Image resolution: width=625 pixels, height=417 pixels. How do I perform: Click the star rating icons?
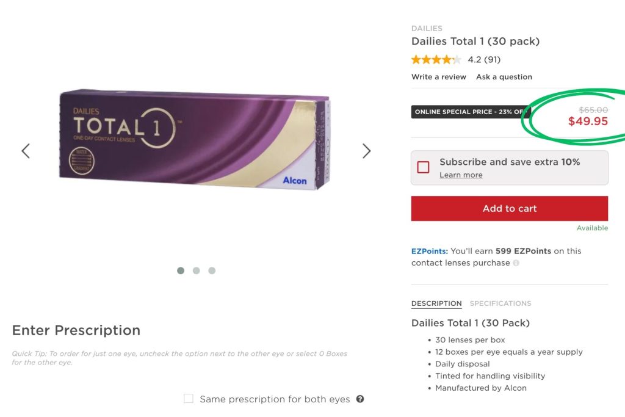436,59
